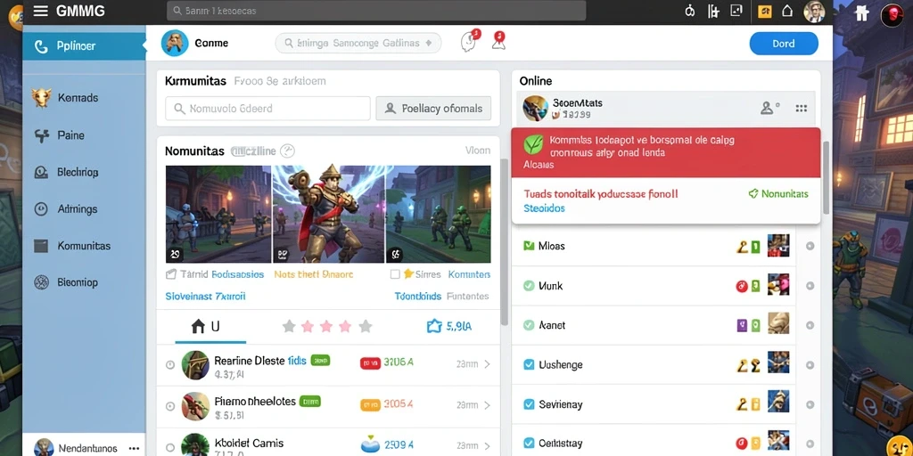Expand the Fiemo row chevron arrow
The image size is (913, 456).
(x=488, y=405)
